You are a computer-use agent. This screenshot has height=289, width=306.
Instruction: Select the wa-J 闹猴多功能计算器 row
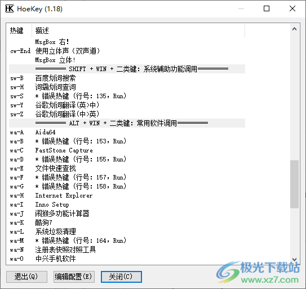click(127, 213)
